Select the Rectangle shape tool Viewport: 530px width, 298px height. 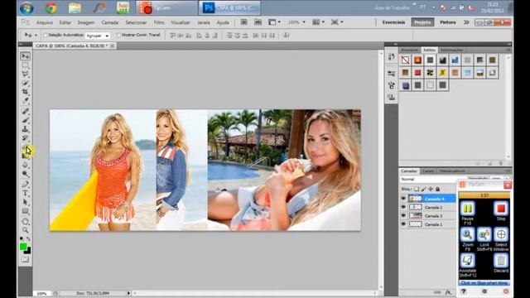[26, 211]
